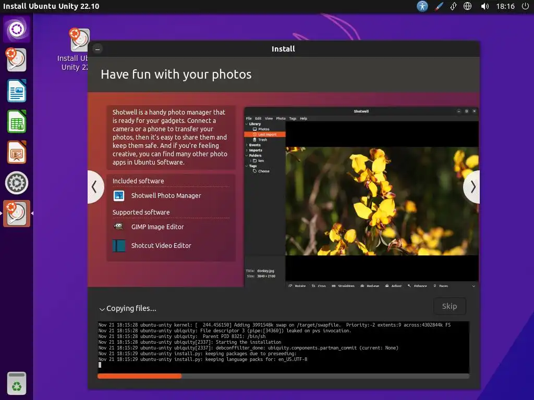Select the active Install app in dock
The width and height of the screenshot is (534, 400).
pyautogui.click(x=16, y=214)
